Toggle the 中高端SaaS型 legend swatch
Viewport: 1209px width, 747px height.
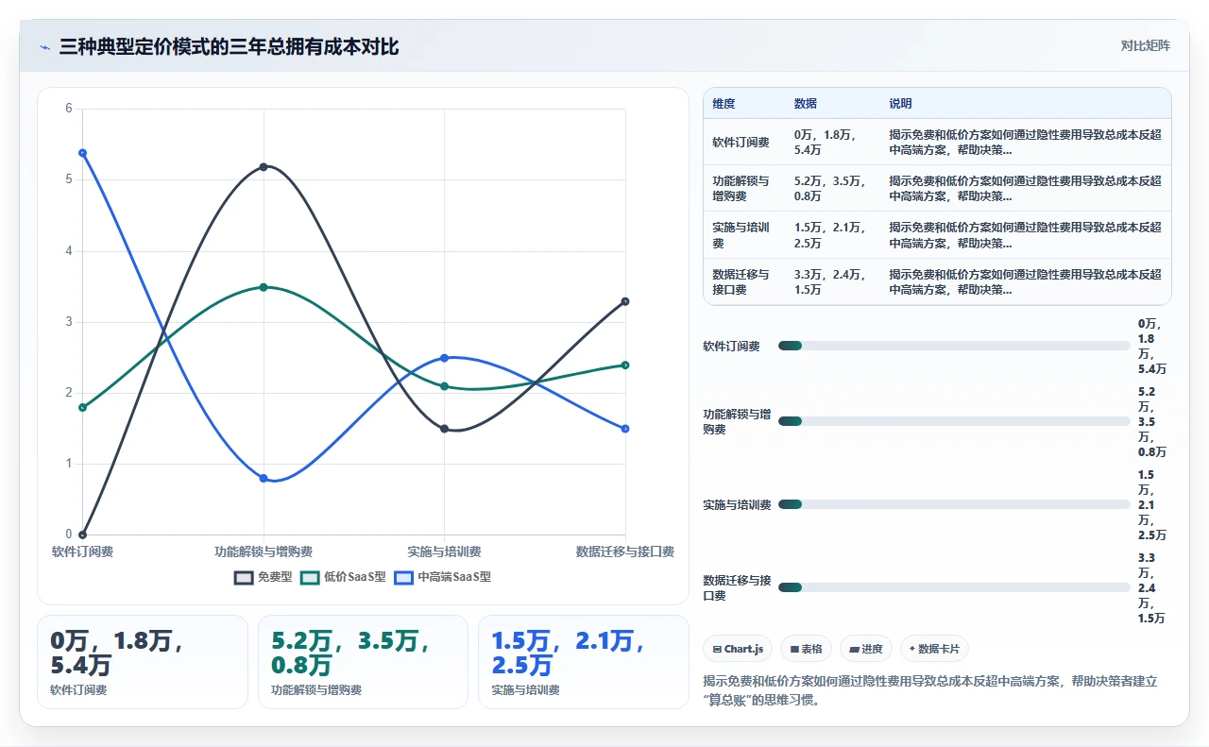click(x=404, y=577)
